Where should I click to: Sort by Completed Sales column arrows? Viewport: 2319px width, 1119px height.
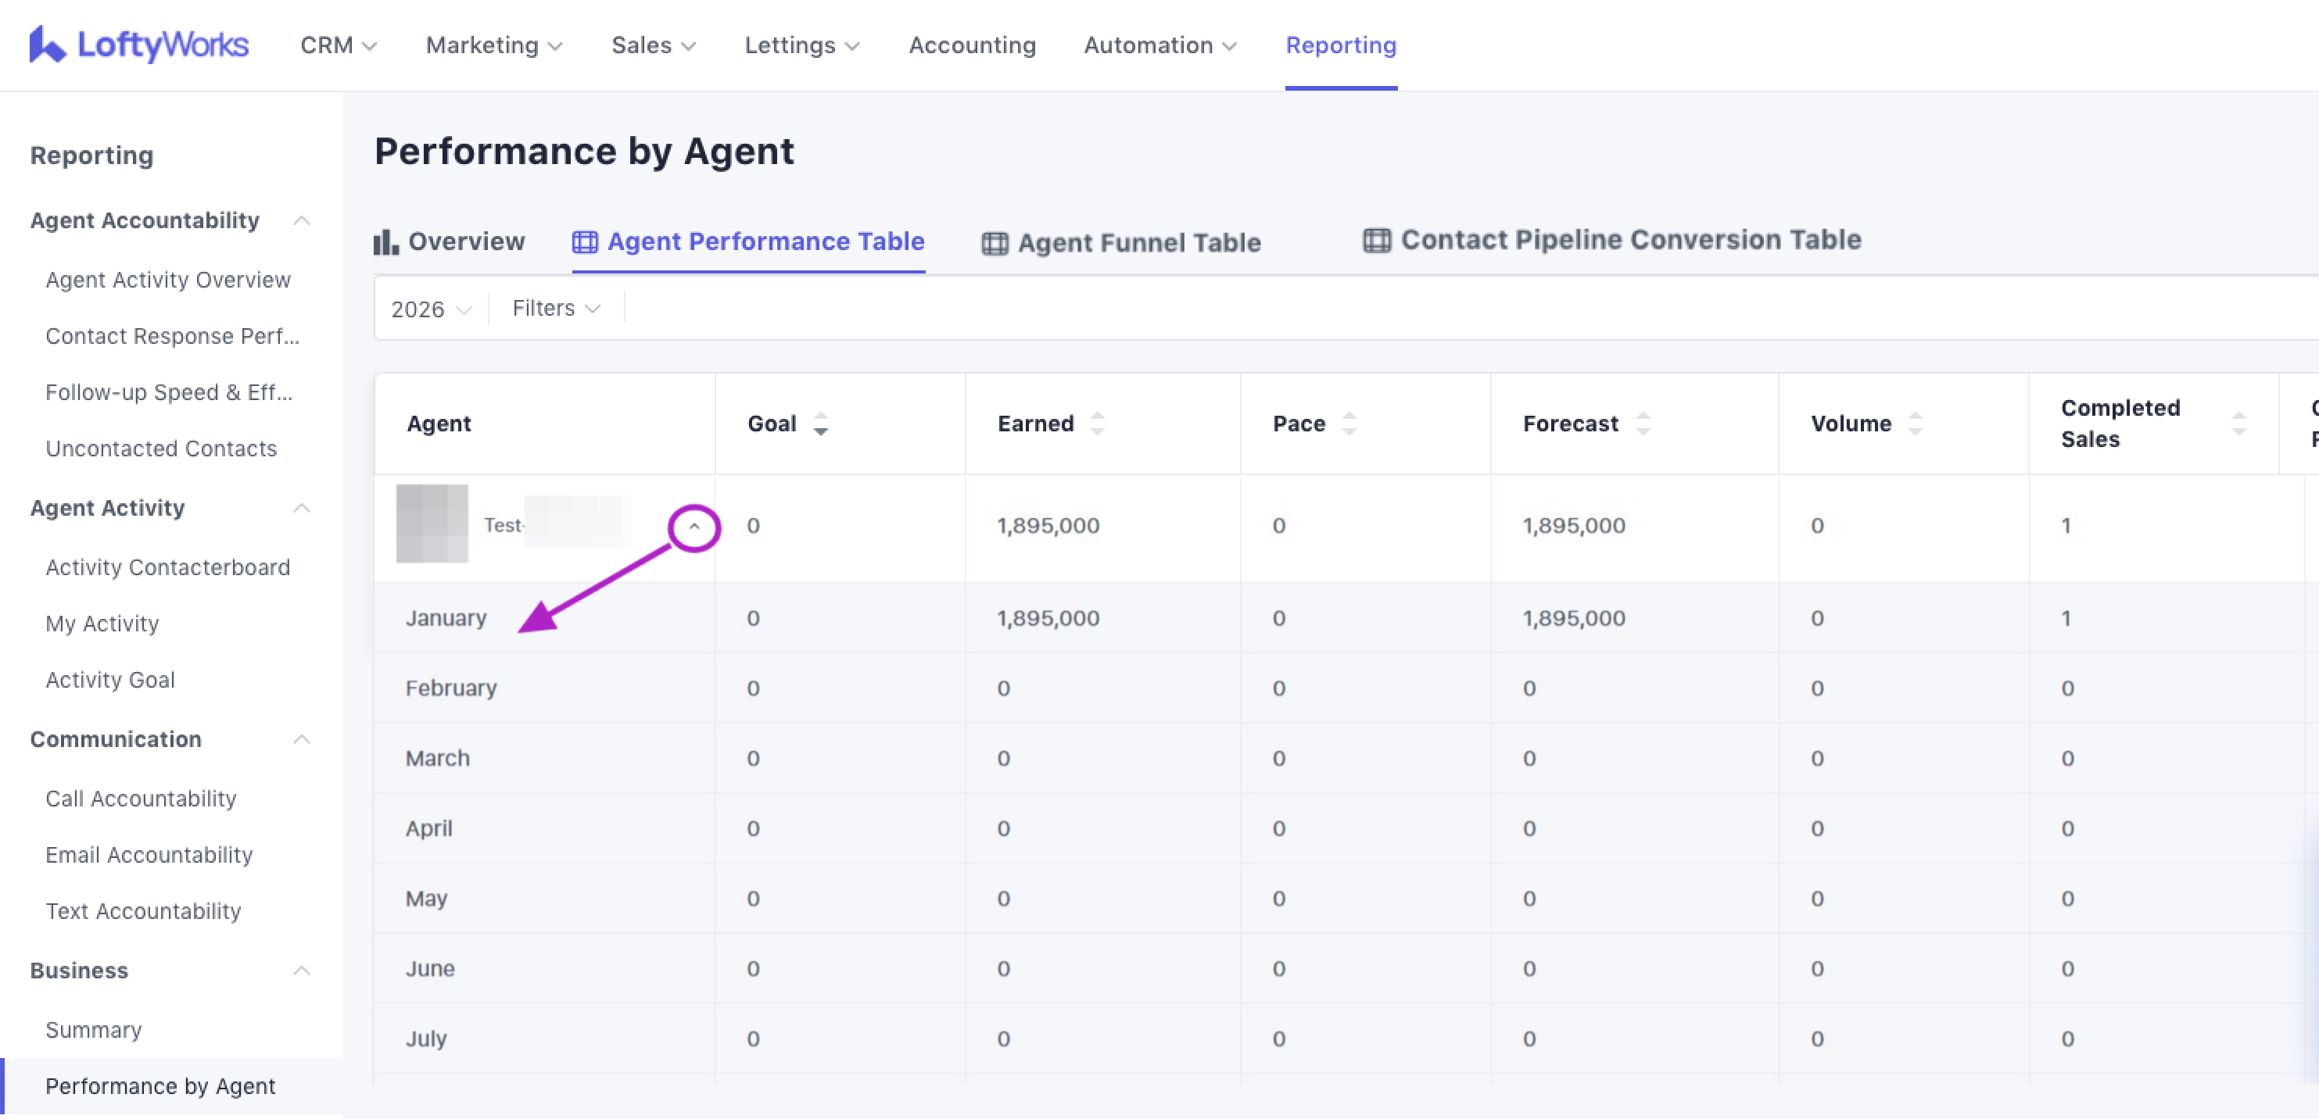pyautogui.click(x=2238, y=424)
